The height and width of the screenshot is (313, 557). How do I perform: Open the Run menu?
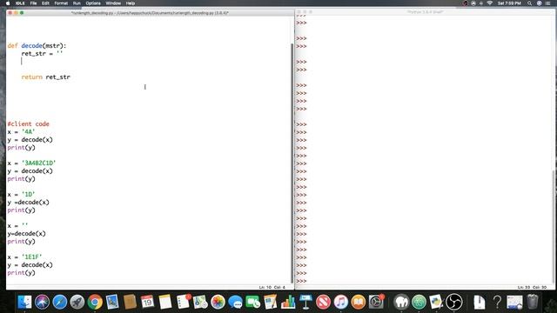tap(77, 3)
